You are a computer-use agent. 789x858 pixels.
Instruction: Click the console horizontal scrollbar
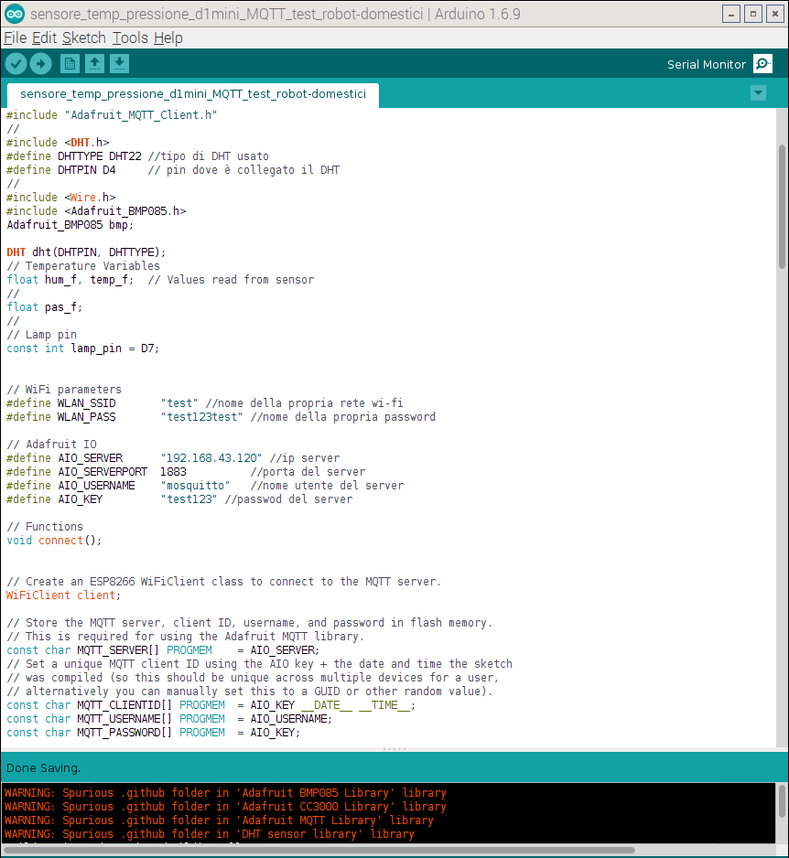point(319,851)
